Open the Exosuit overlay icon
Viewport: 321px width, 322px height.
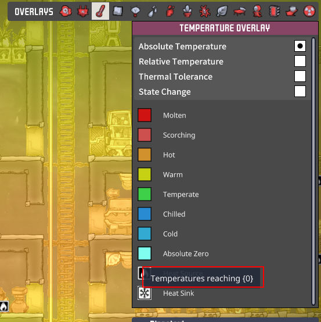[x=257, y=11]
